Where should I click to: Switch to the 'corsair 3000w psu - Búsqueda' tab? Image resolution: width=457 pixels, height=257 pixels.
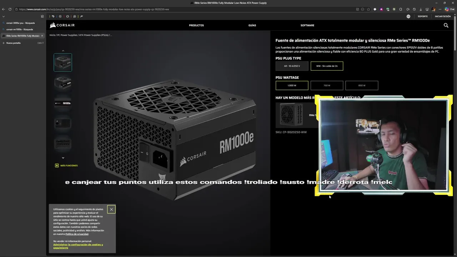tap(23, 23)
